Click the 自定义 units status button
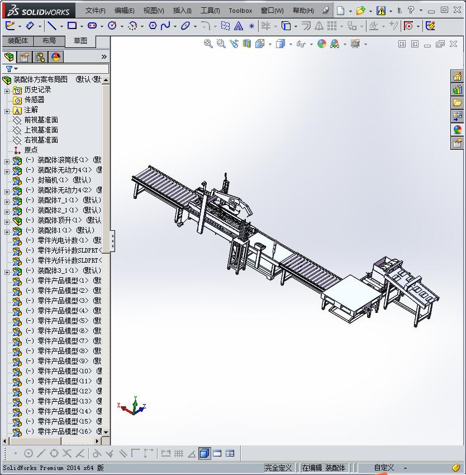This screenshot has height=475, width=466. click(384, 468)
